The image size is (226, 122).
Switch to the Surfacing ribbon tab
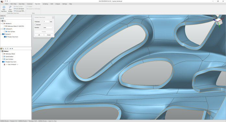pos(45,4)
